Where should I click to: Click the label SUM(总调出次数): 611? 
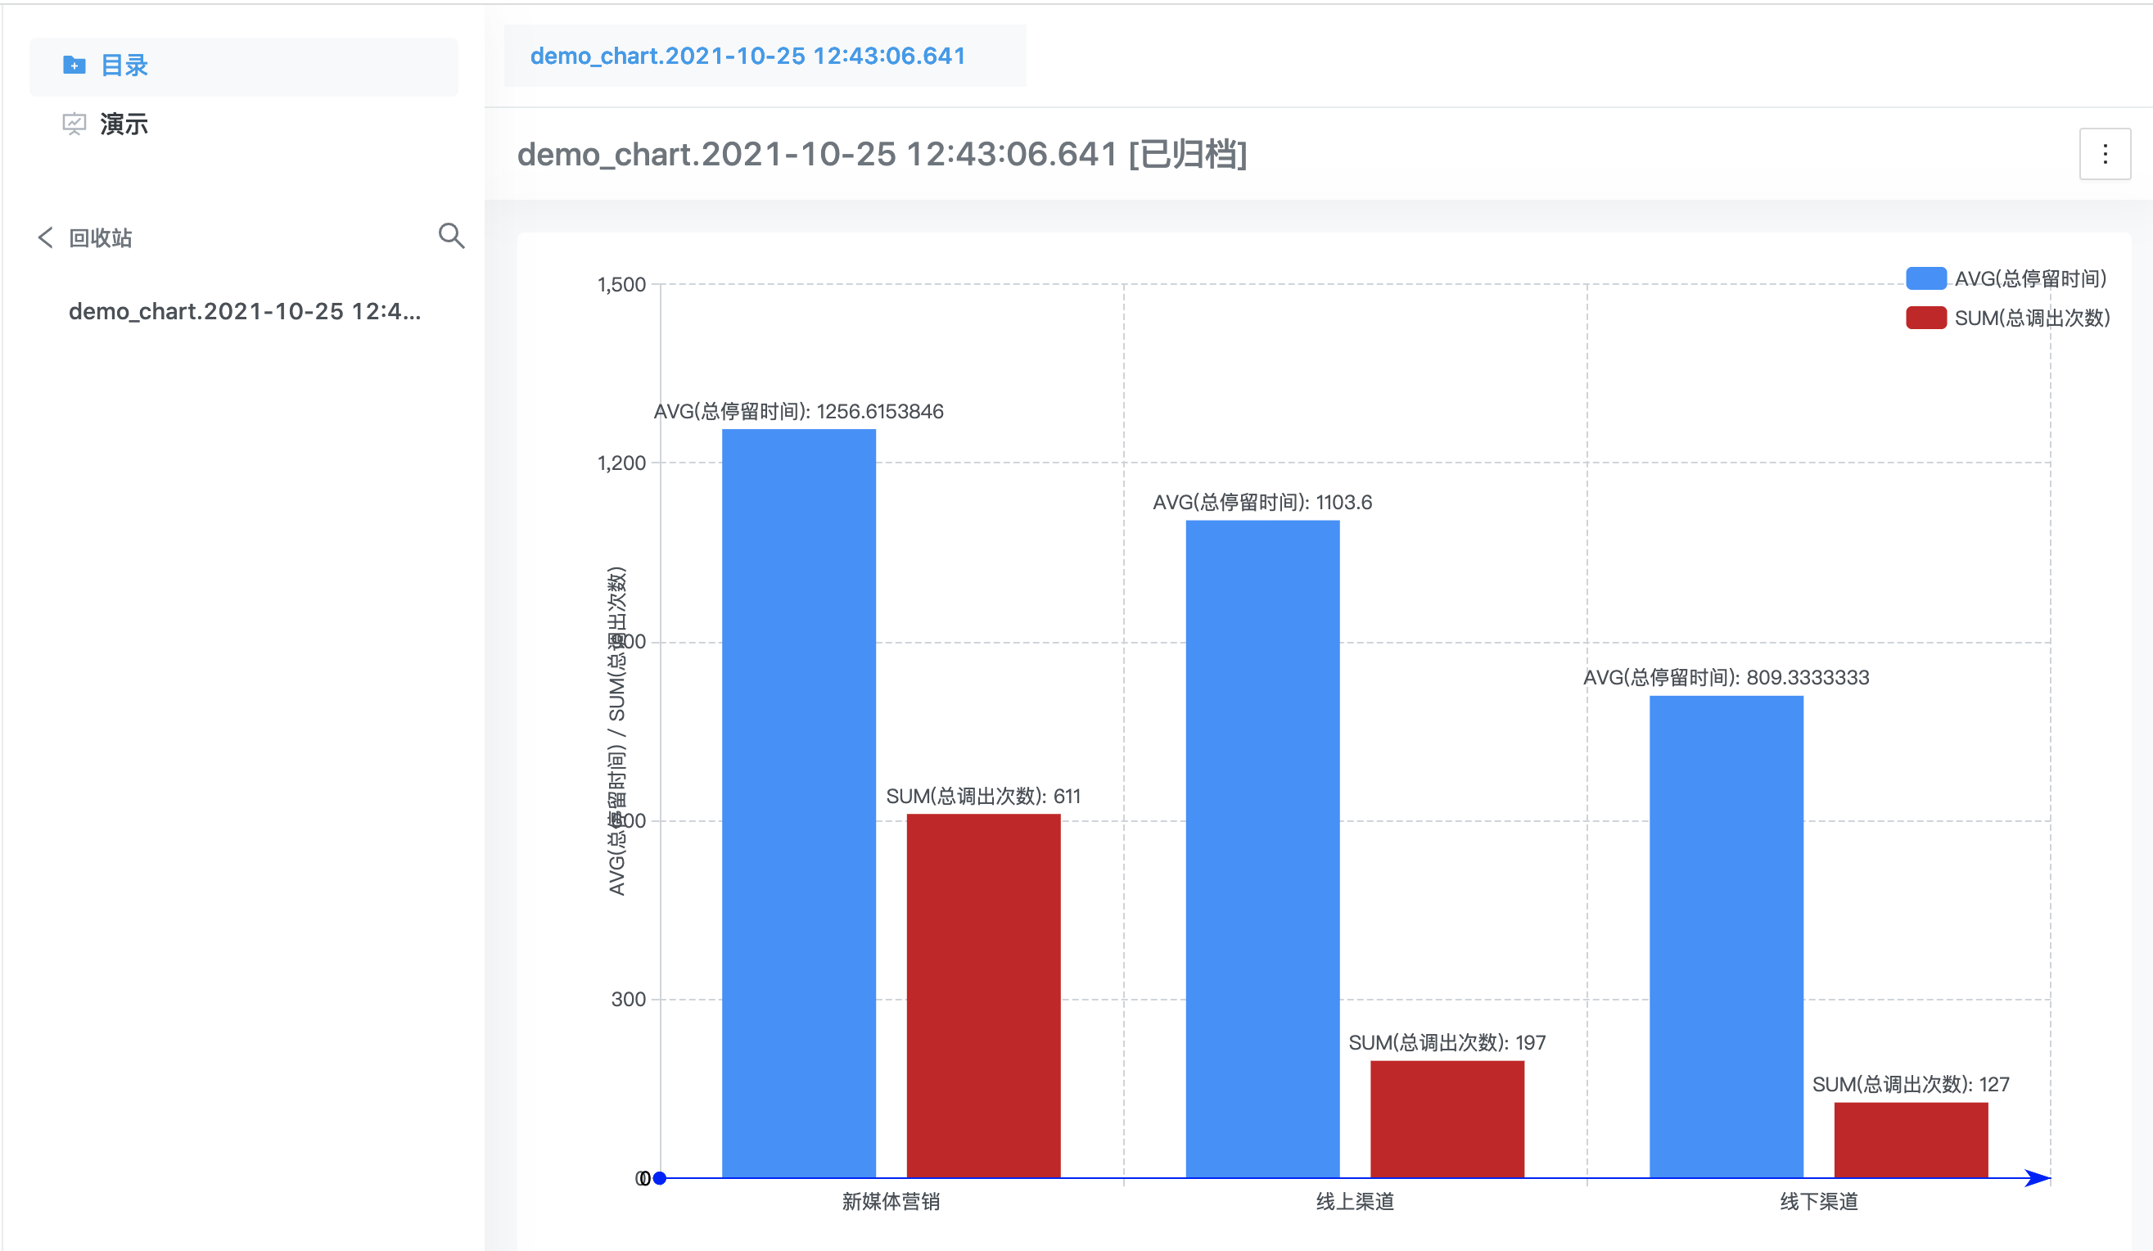[x=983, y=797]
